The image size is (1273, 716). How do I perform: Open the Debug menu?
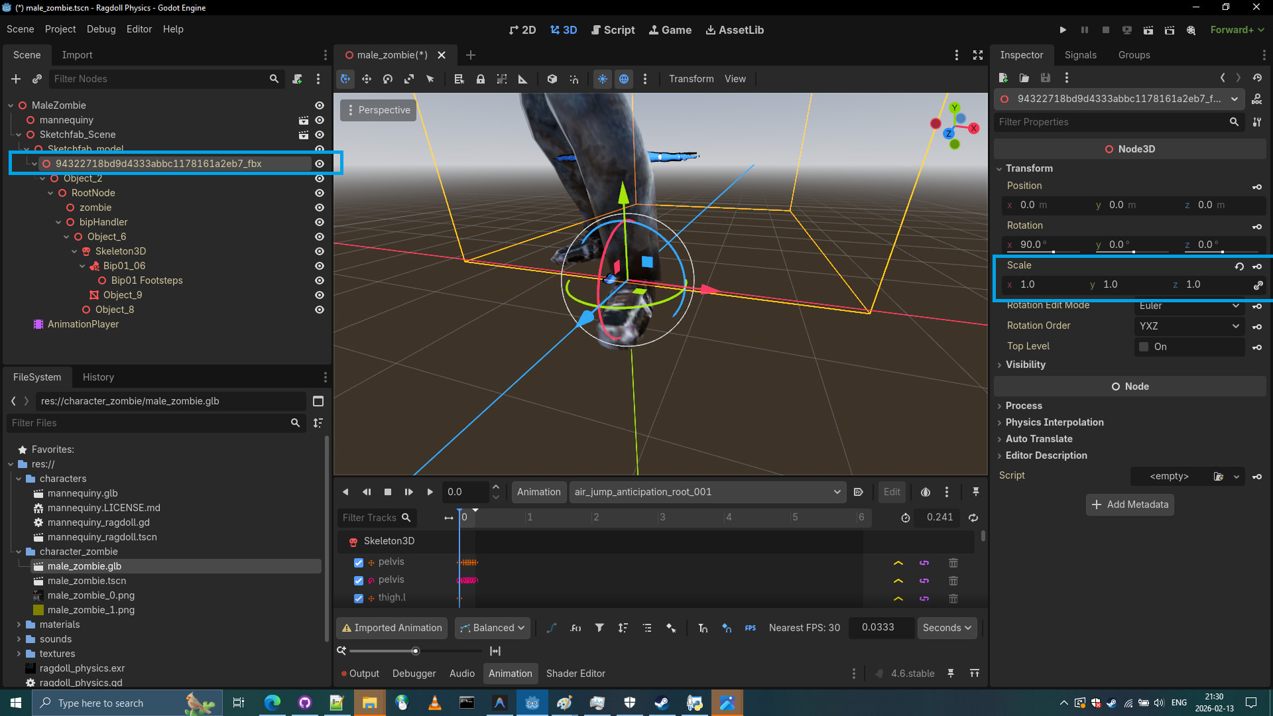[x=101, y=29]
